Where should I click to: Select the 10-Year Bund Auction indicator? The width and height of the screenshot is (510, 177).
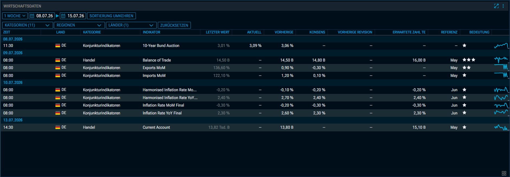coord(161,46)
